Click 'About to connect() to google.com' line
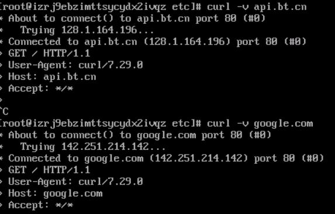The width and height of the screenshot is (335, 214). [x=140, y=135]
